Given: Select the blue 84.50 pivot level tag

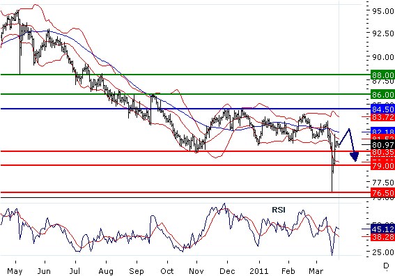Looking at the screenshot, I should click(x=383, y=109).
